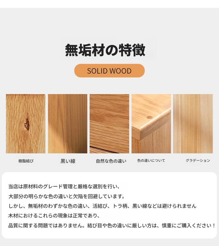Select text line starting with しかし、無垢材
The width and height of the screenshot is (219, 246).
point(102,206)
